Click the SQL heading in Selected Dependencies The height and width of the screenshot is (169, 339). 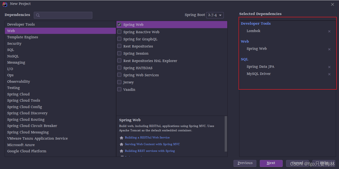[244, 59]
